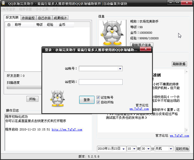Click the QQ密码 input field
194x160 pixels.
(101, 82)
